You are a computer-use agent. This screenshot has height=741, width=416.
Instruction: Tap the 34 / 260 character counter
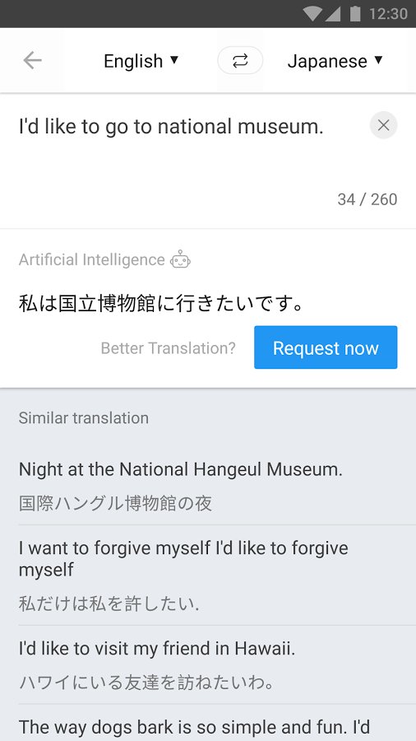[x=367, y=199]
